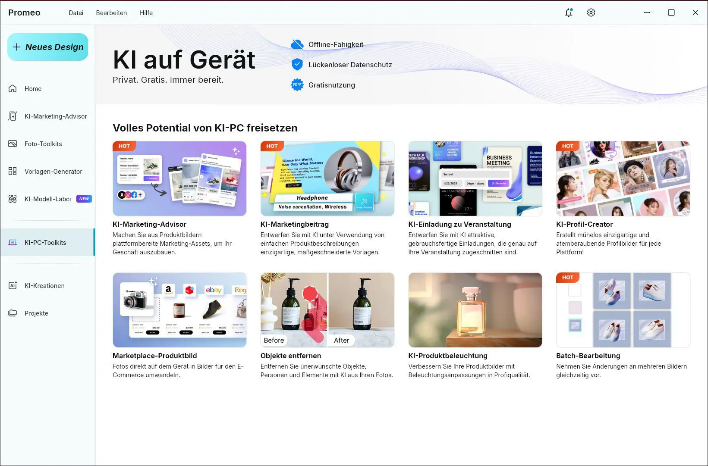Click the Batch-Bearbeitung title link
This screenshot has height=466, width=708.
pos(588,356)
